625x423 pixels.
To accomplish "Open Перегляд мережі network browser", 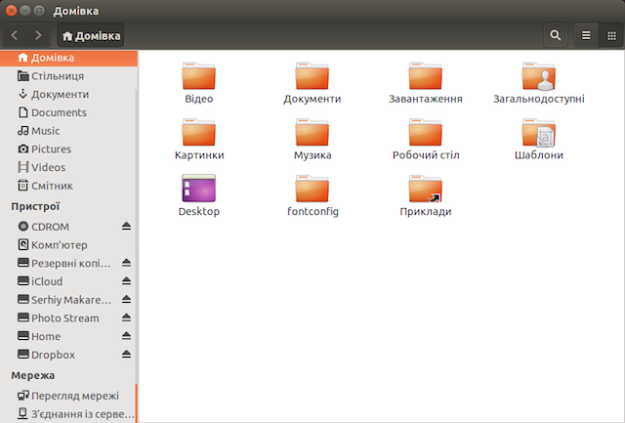I will (x=68, y=396).
